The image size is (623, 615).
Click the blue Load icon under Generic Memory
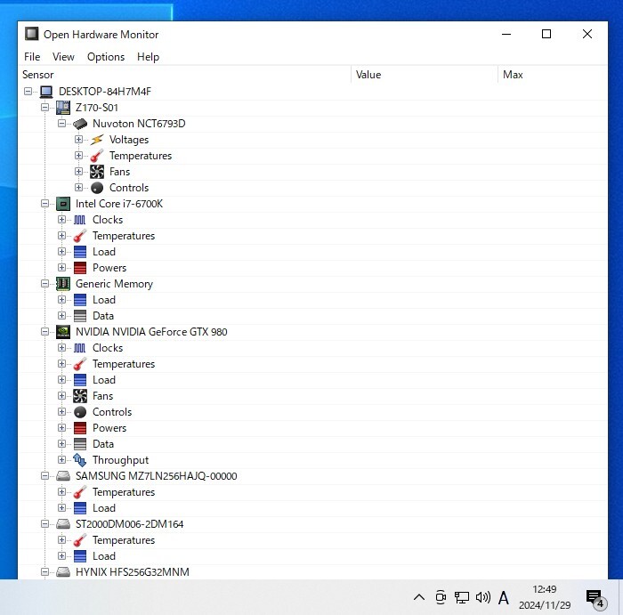coord(80,300)
